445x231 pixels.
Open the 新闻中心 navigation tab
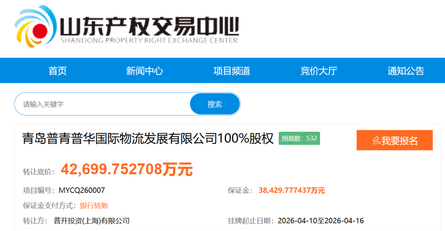(145, 71)
